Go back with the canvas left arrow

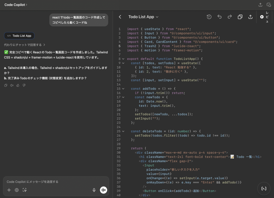point(120,17)
